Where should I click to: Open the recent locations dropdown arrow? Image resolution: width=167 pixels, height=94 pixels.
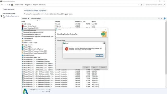coord(8,5)
